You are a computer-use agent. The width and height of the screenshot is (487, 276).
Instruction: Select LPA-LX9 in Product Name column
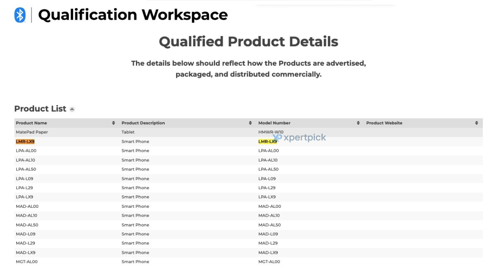[24, 197]
